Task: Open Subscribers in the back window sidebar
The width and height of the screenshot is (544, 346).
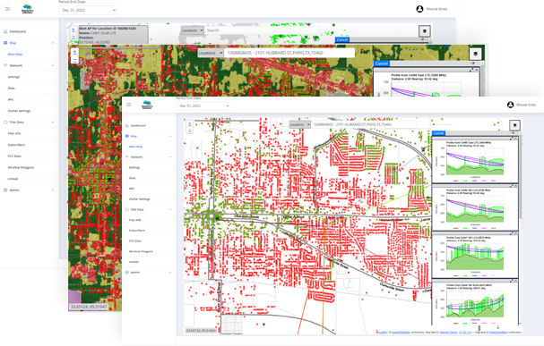Action: pyautogui.click(x=16, y=145)
